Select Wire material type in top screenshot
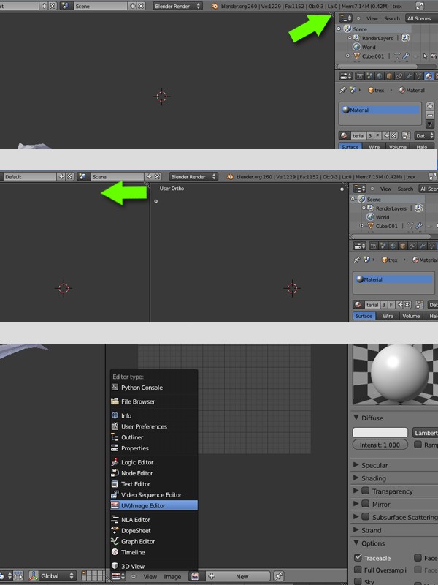This screenshot has height=585, width=438. tap(374, 146)
